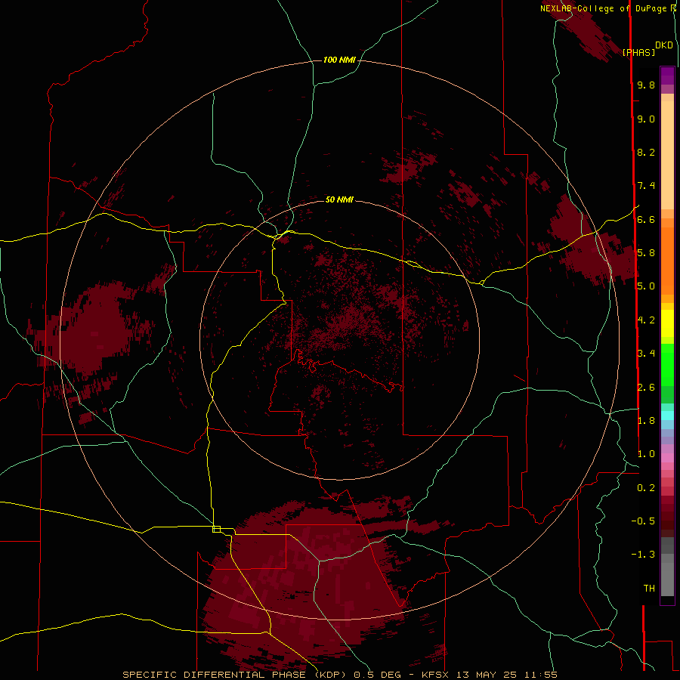Select the 1.0 value on the scale

pyautogui.click(x=646, y=454)
